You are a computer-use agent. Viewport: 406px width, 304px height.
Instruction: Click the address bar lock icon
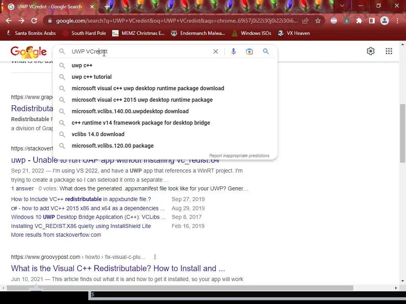point(50,21)
